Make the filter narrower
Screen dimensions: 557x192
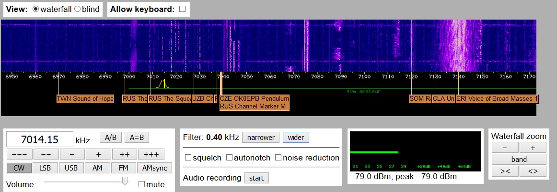pos(261,138)
